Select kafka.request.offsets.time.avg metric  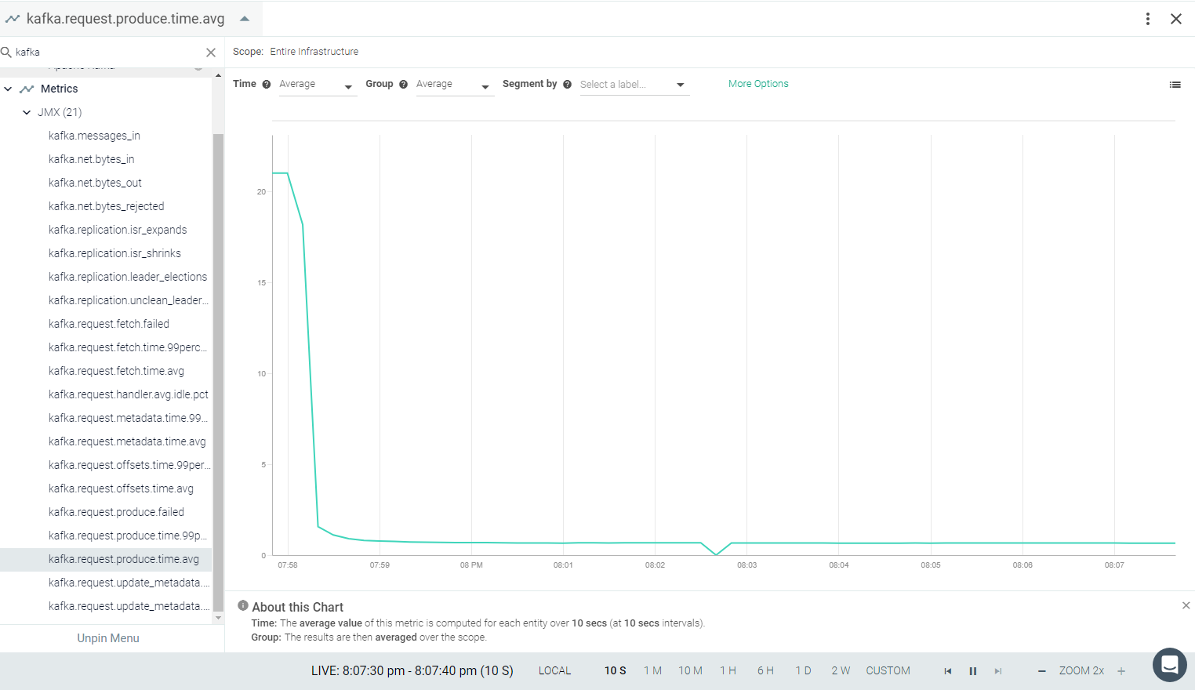(121, 488)
